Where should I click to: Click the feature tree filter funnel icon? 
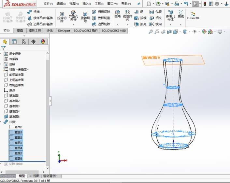click(x=3, y=48)
